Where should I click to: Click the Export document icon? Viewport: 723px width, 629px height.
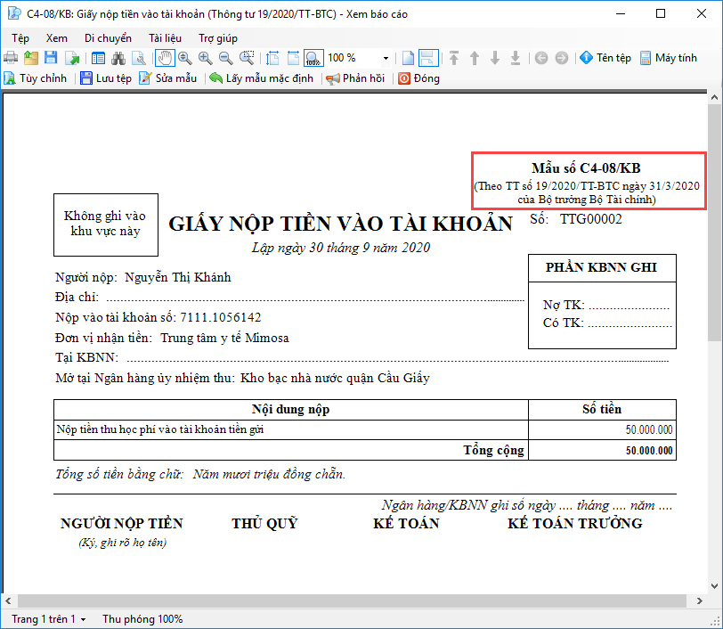[x=71, y=58]
